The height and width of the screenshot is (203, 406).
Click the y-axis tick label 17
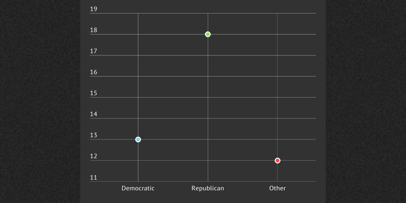94,51
